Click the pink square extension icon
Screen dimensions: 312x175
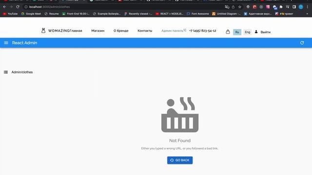[x=268, y=7]
